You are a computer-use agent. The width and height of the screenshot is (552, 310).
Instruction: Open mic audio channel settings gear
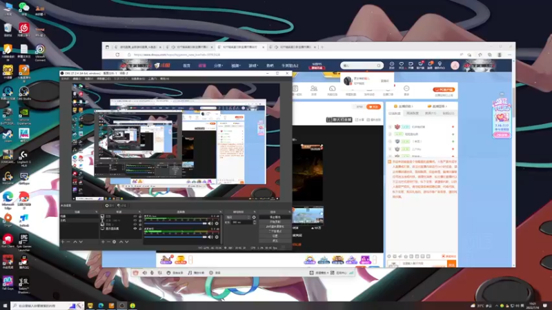click(x=217, y=223)
